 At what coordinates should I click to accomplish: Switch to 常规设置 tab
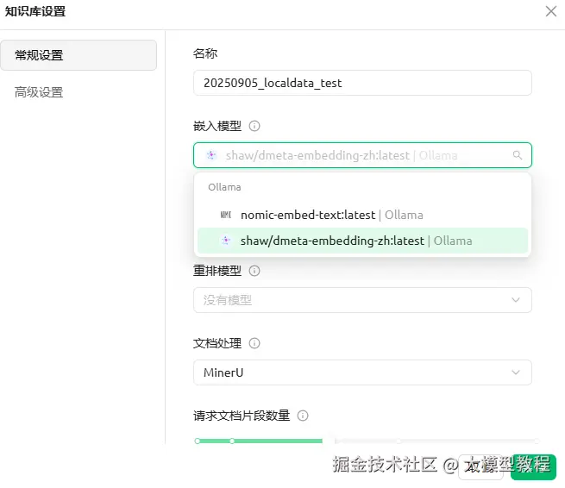(78, 55)
